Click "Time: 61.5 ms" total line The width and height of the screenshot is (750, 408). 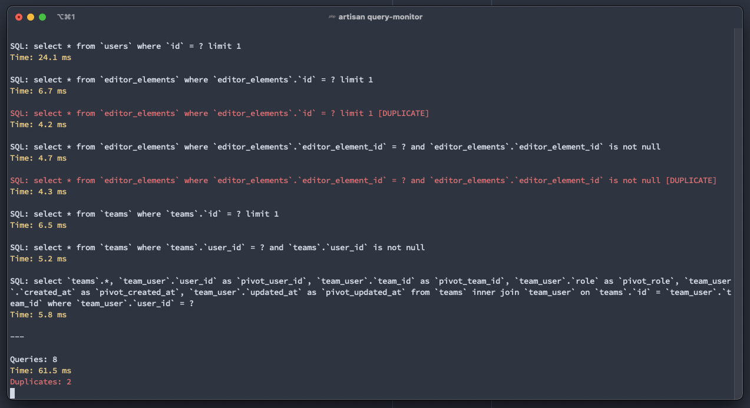pos(41,370)
